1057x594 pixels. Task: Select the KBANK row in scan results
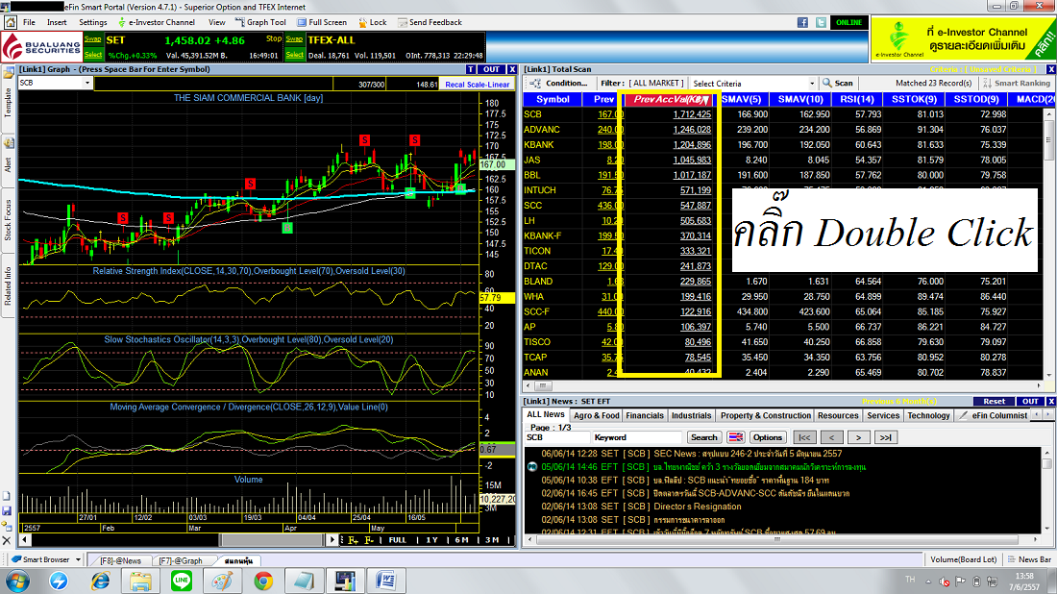pyautogui.click(x=782, y=145)
